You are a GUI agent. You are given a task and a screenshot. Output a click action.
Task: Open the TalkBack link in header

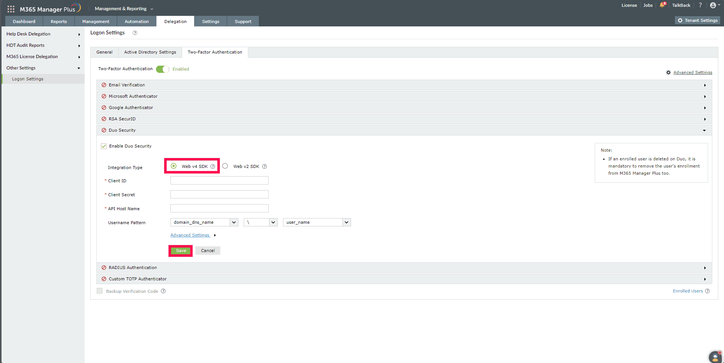681,5
